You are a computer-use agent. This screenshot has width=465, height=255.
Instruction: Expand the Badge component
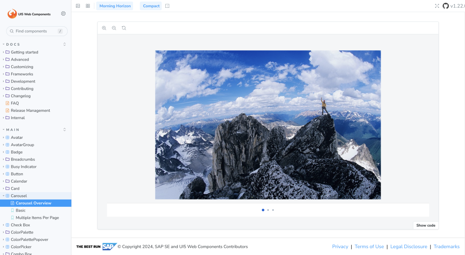17,152
